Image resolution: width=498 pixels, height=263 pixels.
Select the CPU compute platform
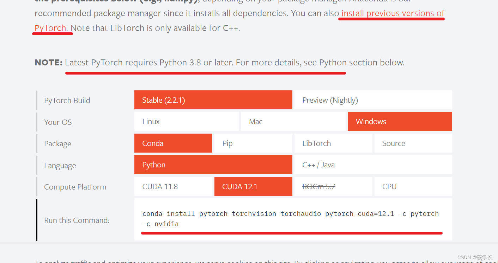[413, 186]
